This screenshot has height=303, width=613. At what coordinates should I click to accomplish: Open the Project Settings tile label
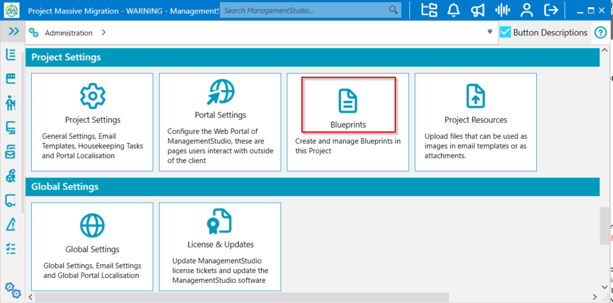pyautogui.click(x=93, y=120)
